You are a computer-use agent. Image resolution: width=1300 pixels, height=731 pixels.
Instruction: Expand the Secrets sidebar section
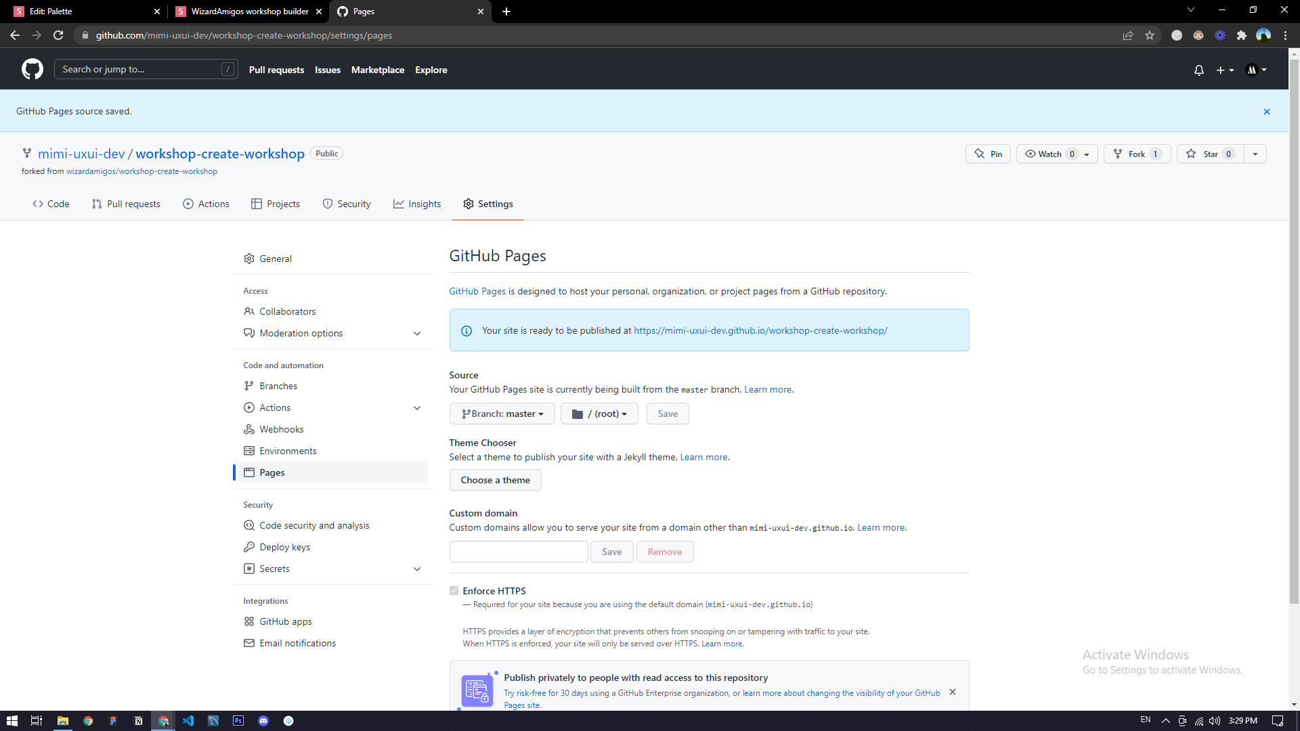click(416, 569)
